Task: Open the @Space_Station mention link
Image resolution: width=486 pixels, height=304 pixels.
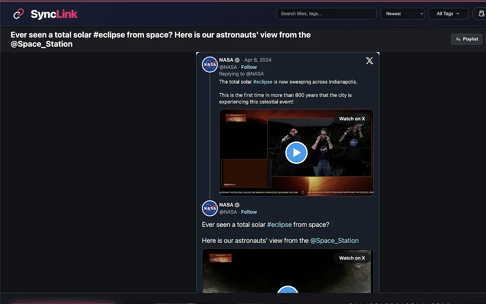Action: pyautogui.click(x=335, y=241)
